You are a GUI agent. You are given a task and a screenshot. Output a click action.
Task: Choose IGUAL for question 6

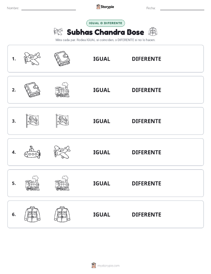pos(102,215)
